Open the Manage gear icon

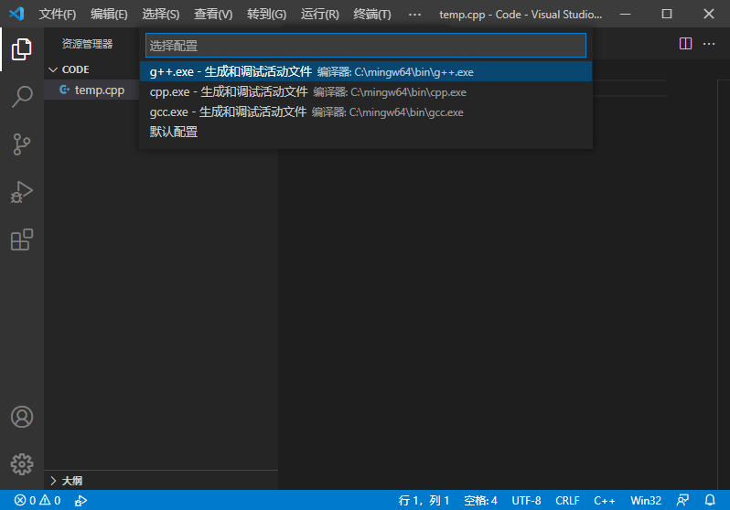coord(21,463)
